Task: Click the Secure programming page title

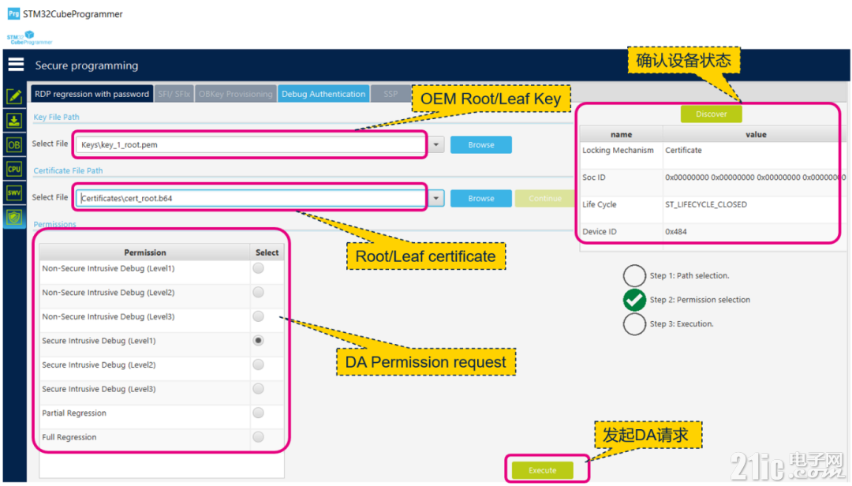Action: click(x=87, y=65)
